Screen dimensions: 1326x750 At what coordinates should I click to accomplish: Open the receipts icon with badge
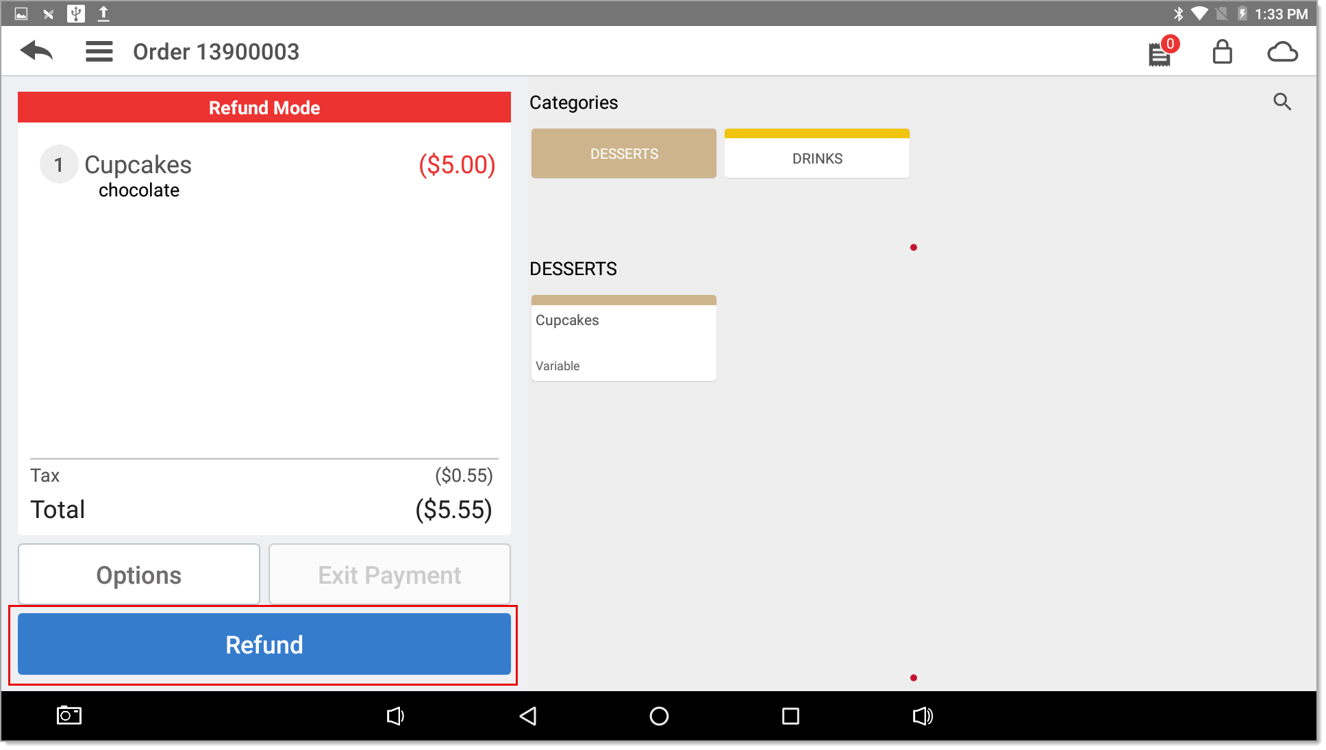(x=1162, y=51)
